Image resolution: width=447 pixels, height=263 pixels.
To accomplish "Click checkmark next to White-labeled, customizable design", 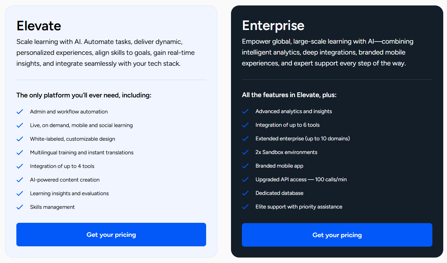I will [x=20, y=139].
